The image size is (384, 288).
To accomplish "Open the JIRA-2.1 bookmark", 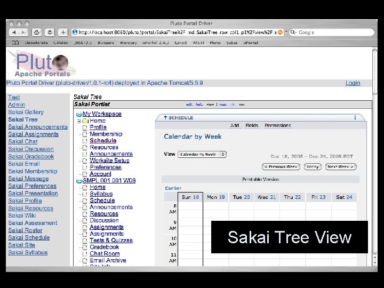I will click(83, 43).
